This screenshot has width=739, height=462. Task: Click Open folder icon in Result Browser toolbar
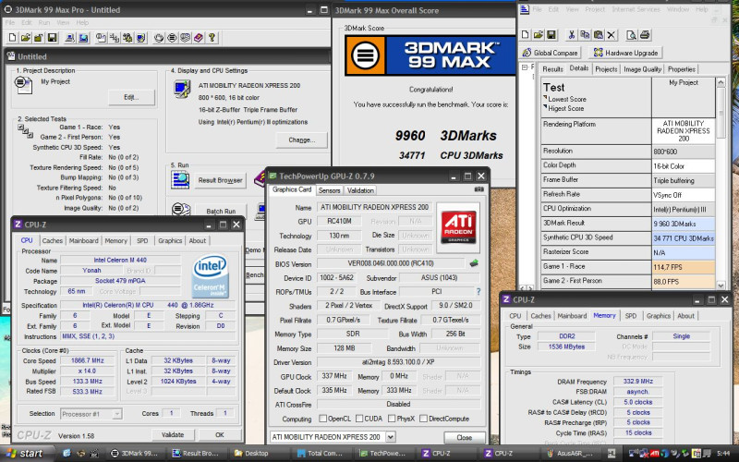coord(539,34)
